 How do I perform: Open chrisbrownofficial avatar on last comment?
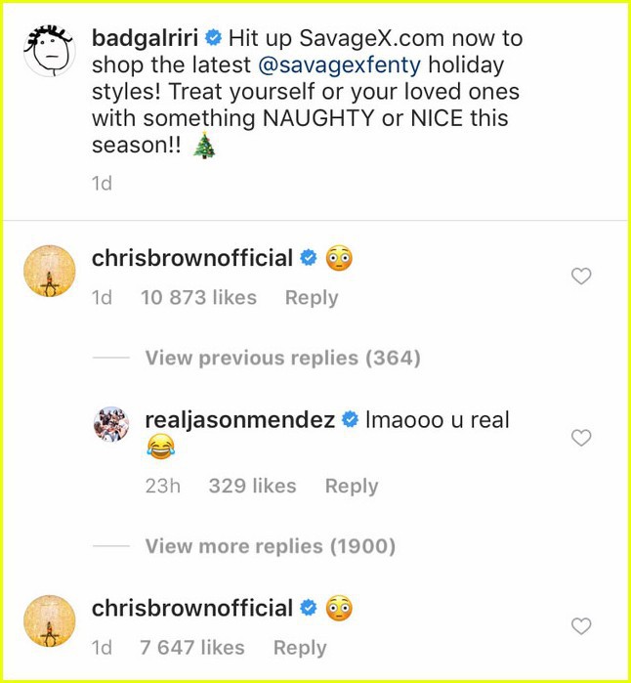(x=49, y=620)
